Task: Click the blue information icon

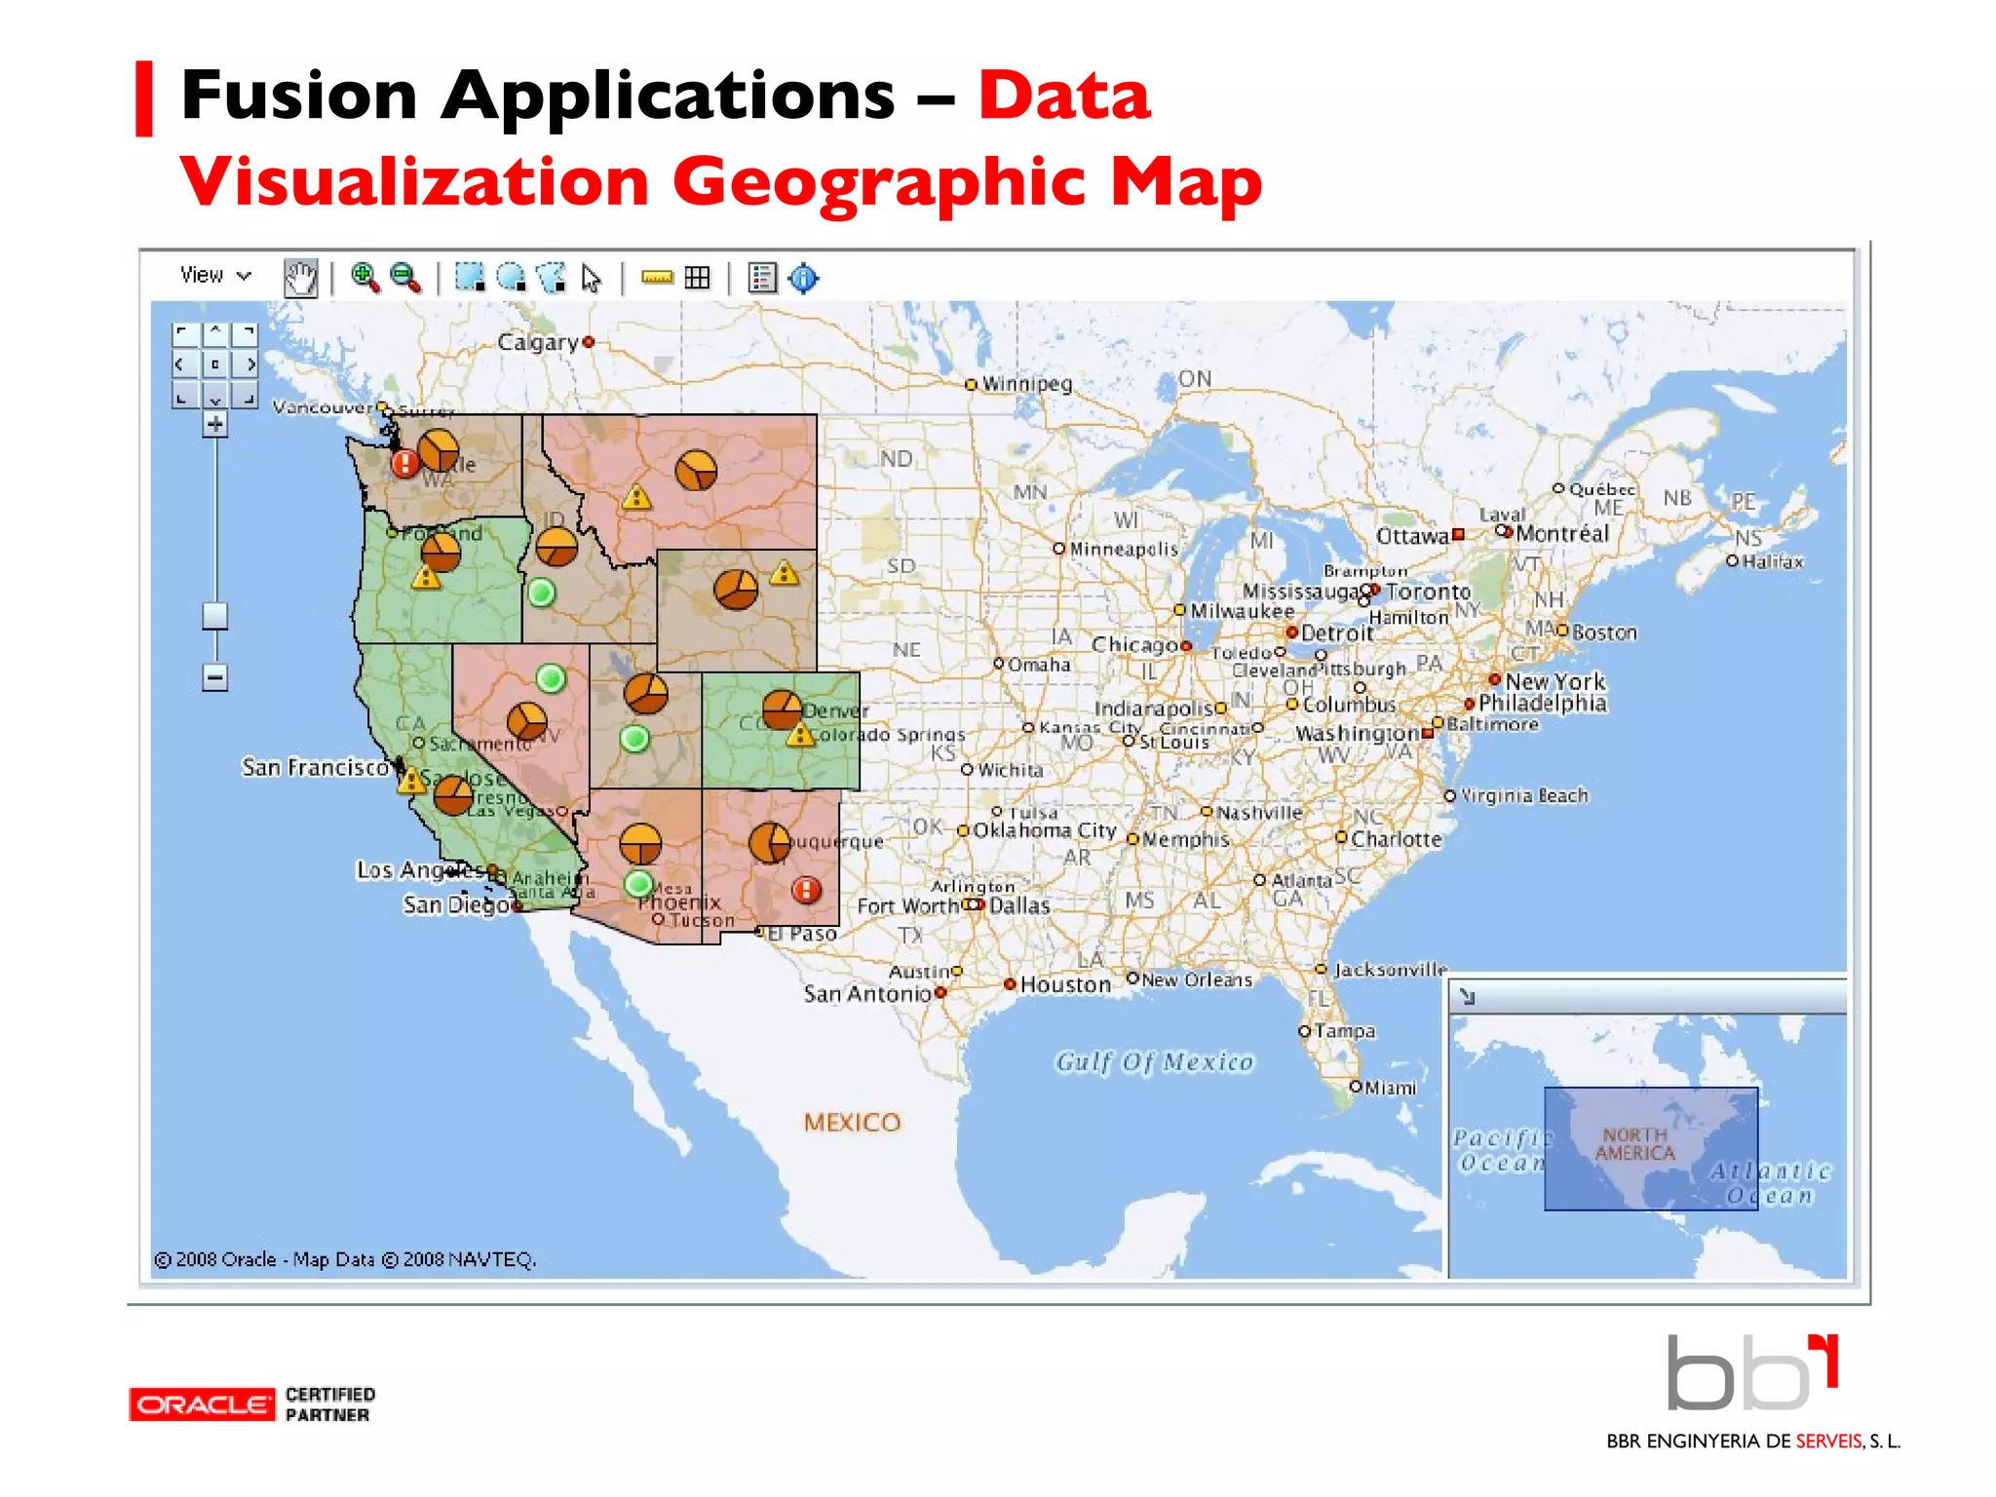Action: tap(804, 279)
